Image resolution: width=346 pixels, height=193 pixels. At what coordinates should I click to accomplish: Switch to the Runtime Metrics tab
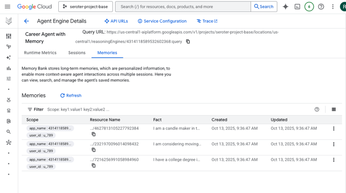point(40,53)
